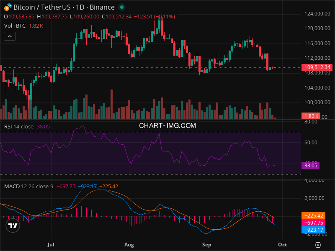Open chart settings hexagon icon
Screen dimensions: 335x251
click(318, 245)
